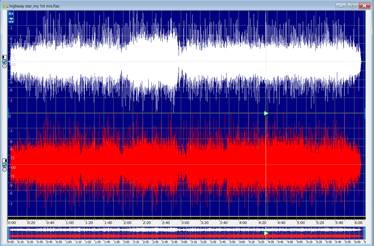The image size is (374, 246).
Task: Click 3:30 on the overview ruler
Action: pyautogui.click(x=213, y=242)
